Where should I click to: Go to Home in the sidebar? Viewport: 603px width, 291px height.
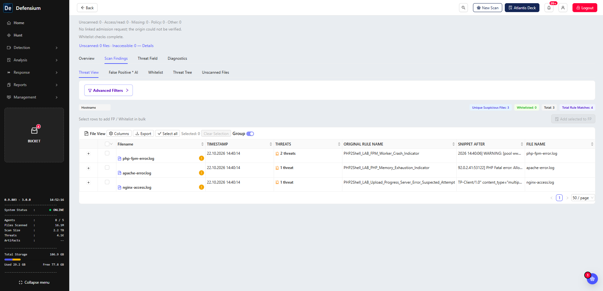[x=19, y=23]
